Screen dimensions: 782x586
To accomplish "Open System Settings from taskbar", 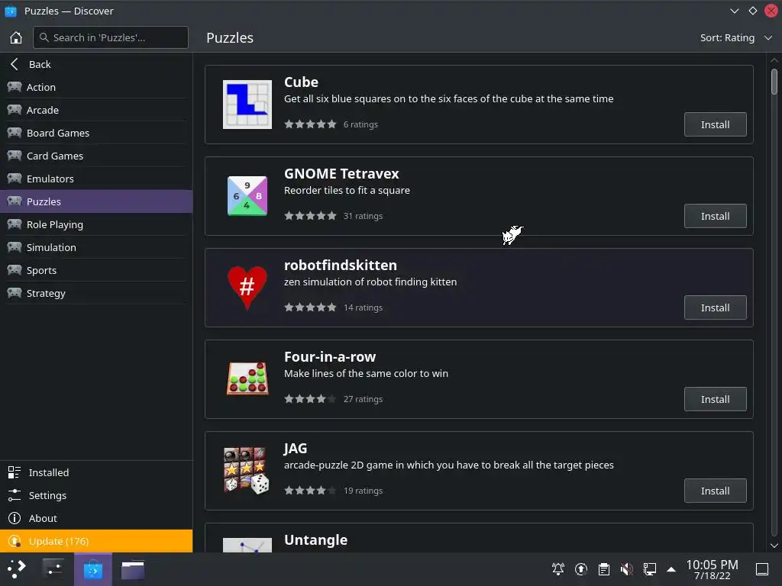I will tap(53, 569).
